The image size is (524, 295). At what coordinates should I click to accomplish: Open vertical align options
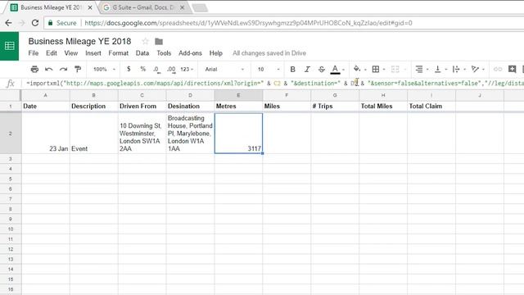click(x=438, y=69)
